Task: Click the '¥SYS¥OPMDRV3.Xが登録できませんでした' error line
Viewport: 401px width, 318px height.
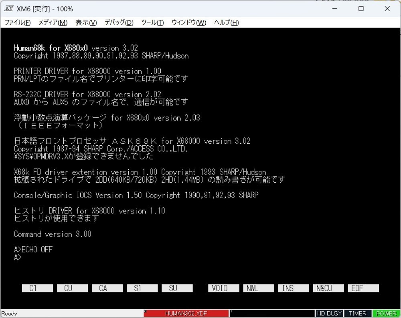Action: click(84, 156)
